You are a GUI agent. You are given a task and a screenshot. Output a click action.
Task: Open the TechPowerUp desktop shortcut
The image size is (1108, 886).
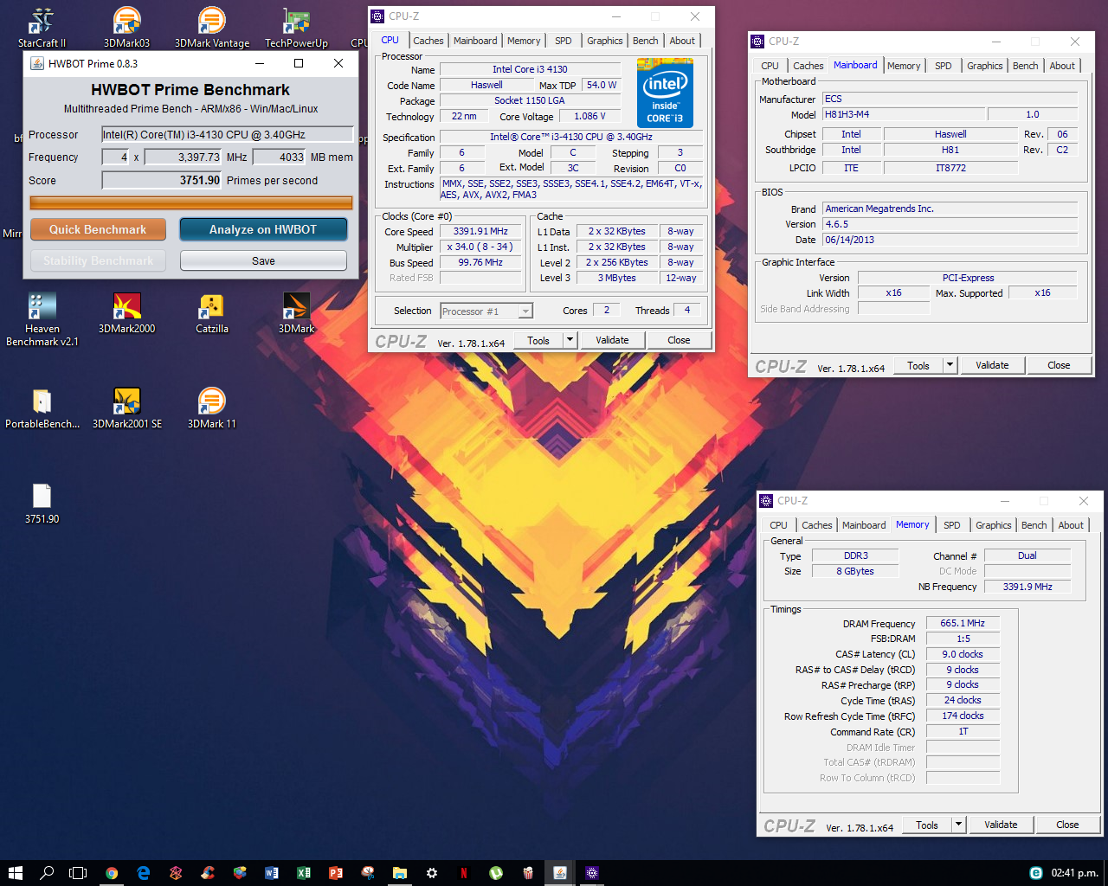[296, 26]
